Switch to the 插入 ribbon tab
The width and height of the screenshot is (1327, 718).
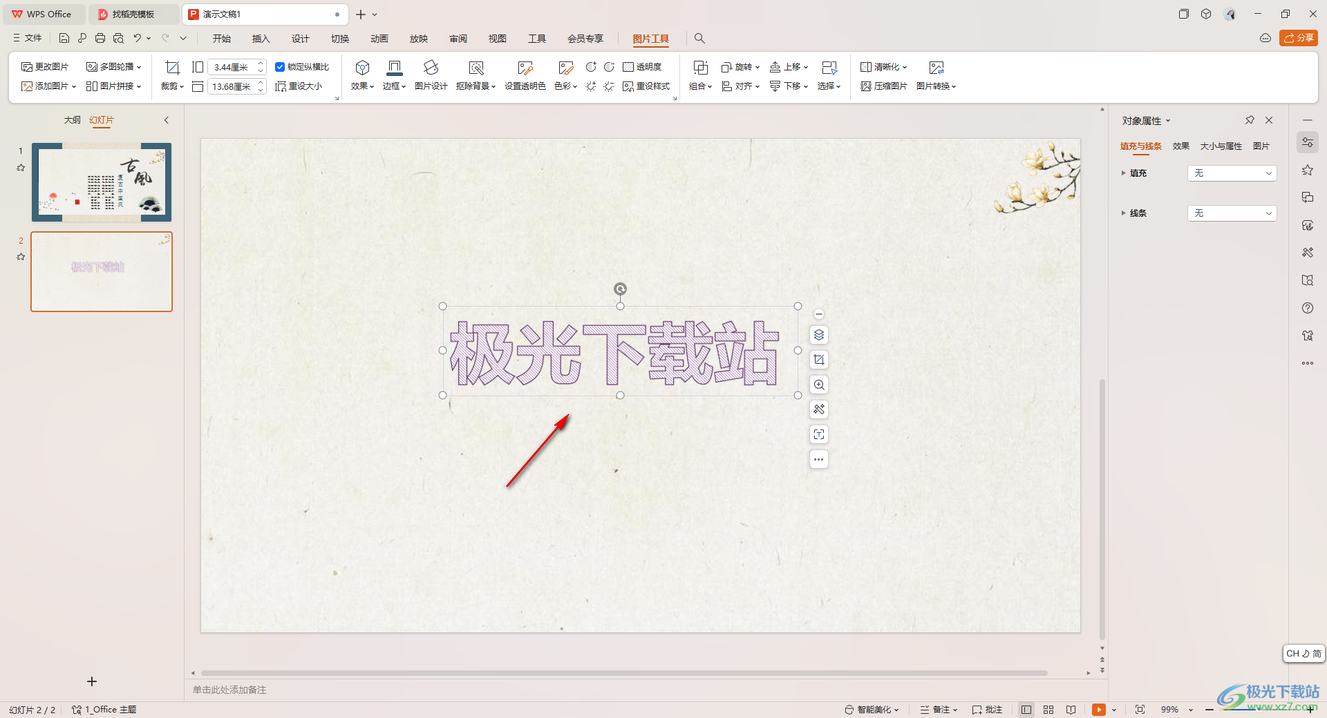coord(261,39)
